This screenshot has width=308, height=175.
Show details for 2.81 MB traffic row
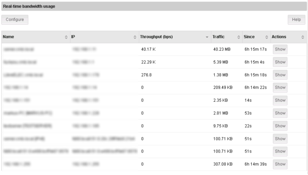click(x=280, y=113)
